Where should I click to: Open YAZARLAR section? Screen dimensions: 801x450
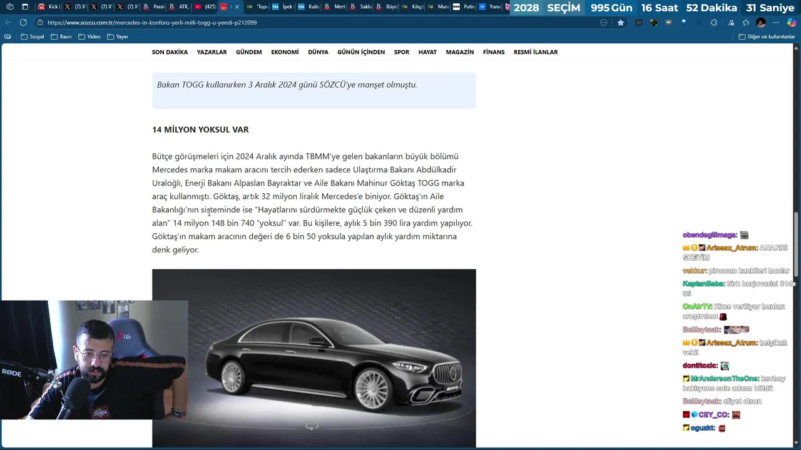(x=212, y=52)
